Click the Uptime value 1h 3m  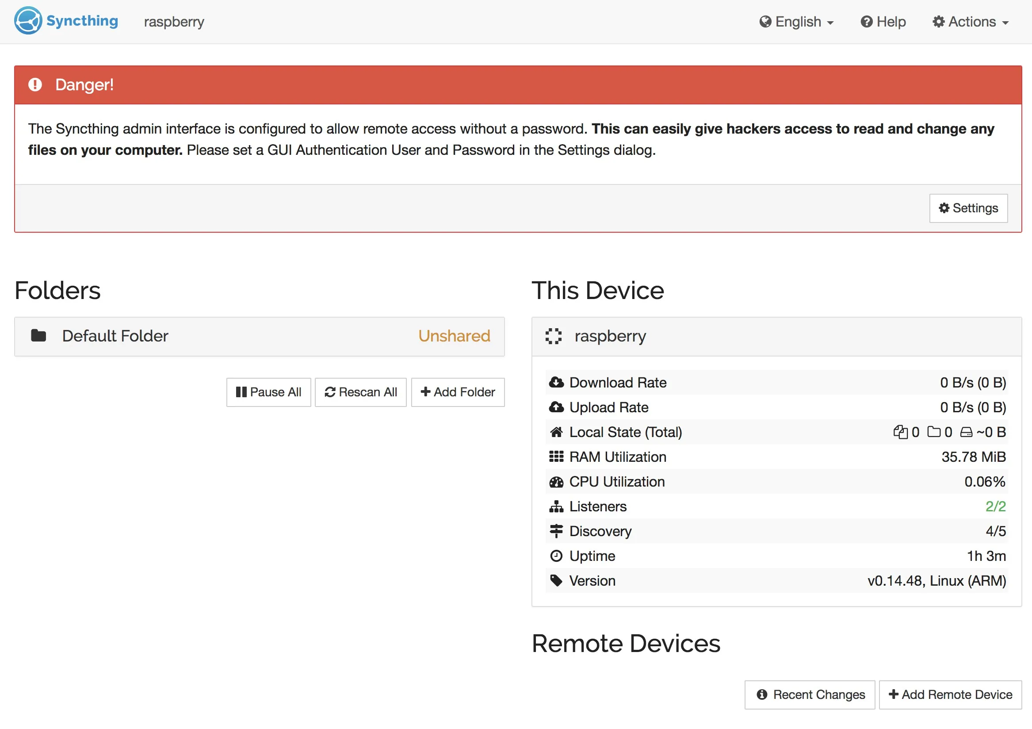coord(986,556)
